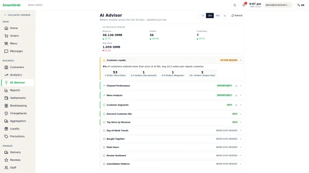
Task: Expand Day-of-Week Trends chevron
Action: pyautogui.click(x=241, y=130)
